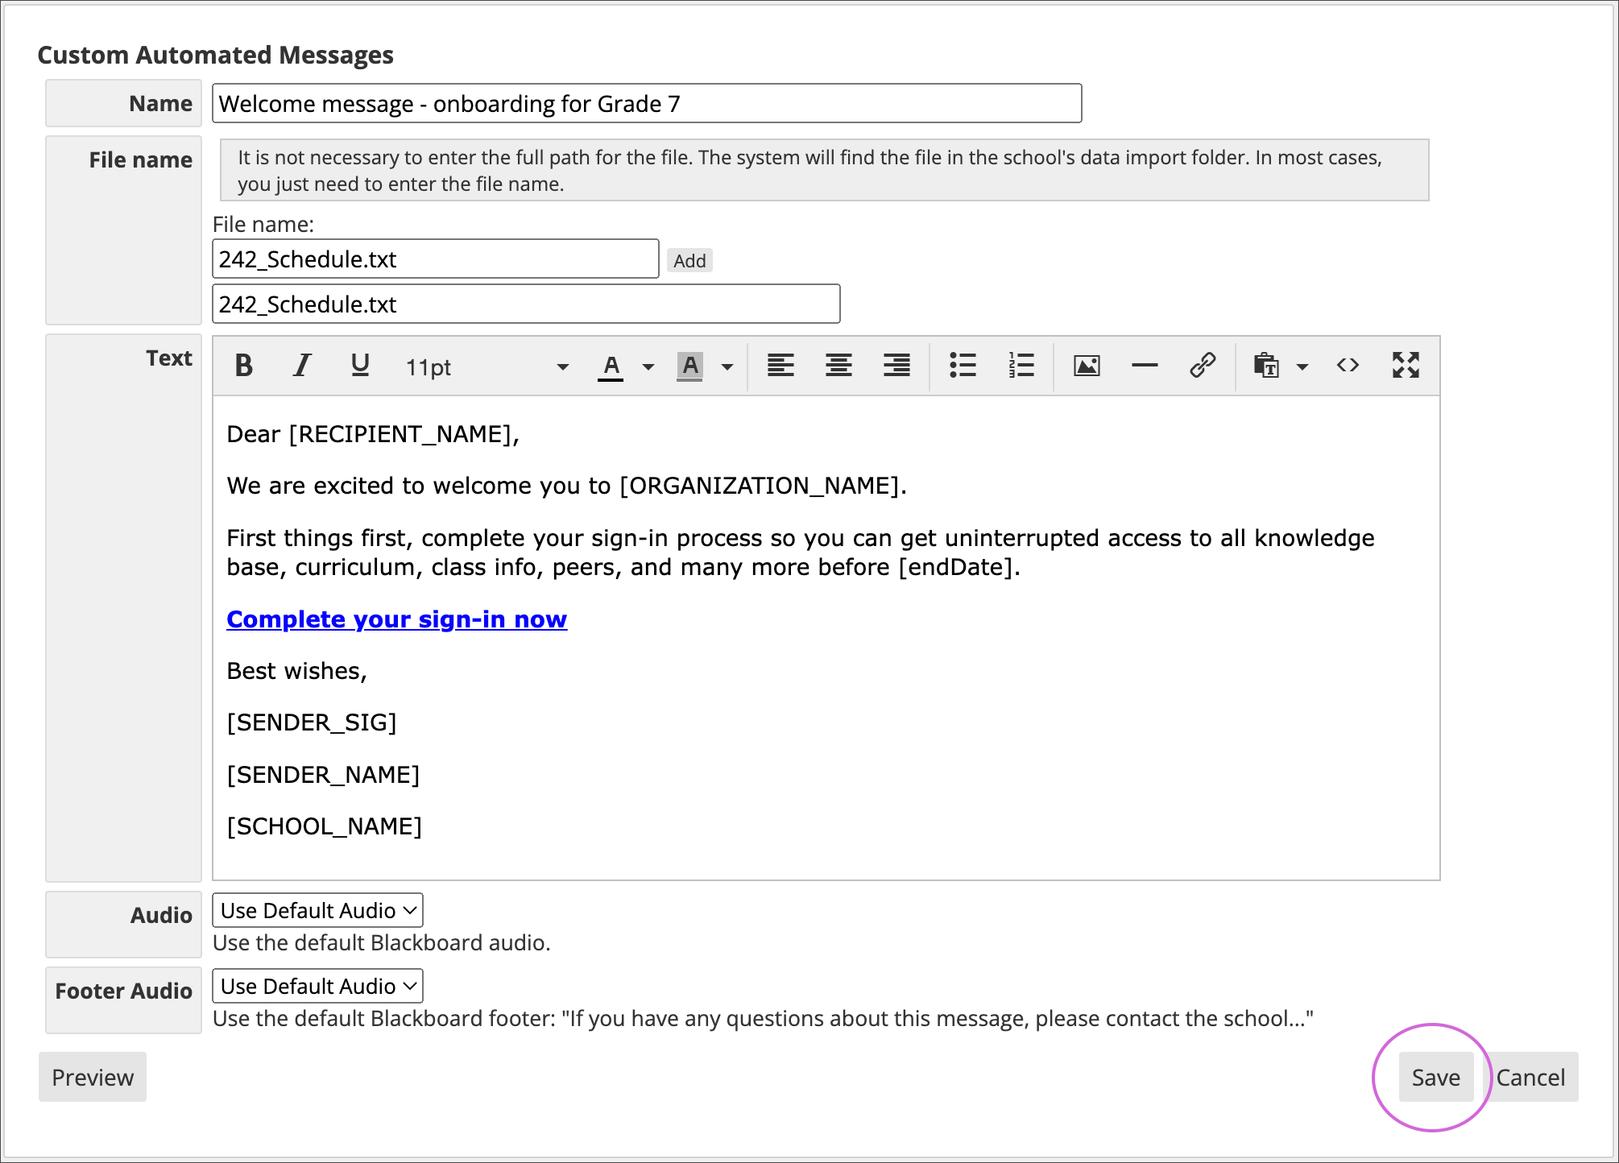The height and width of the screenshot is (1163, 1619).
Task: Click the Add file button
Action: [x=689, y=260]
